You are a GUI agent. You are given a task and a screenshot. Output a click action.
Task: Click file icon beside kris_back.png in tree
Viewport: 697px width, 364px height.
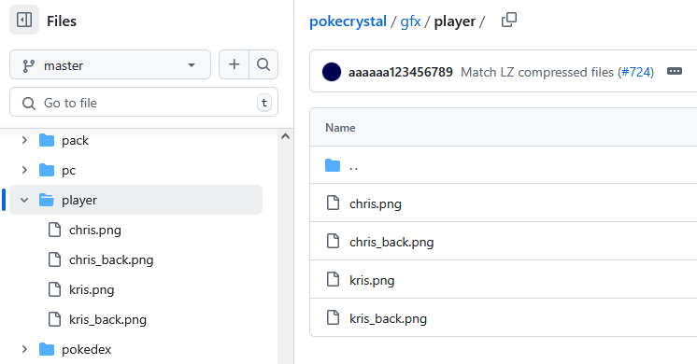[55, 318]
